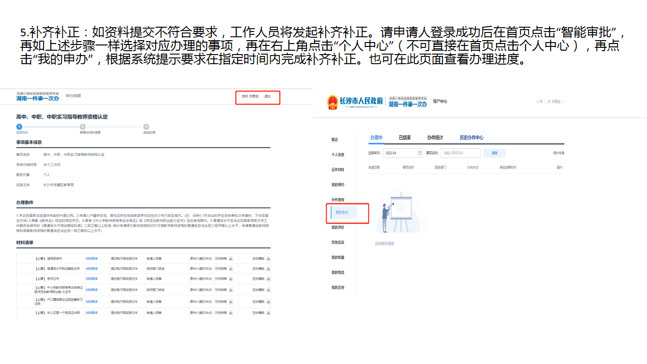Download 空白模板 for 户口簿或居住证 row

point(268,301)
